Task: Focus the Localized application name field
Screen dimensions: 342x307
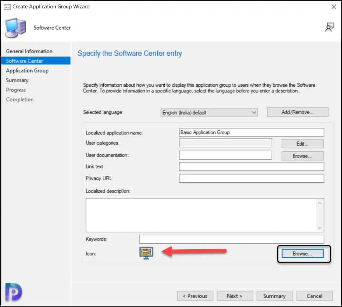Action: click(252, 132)
